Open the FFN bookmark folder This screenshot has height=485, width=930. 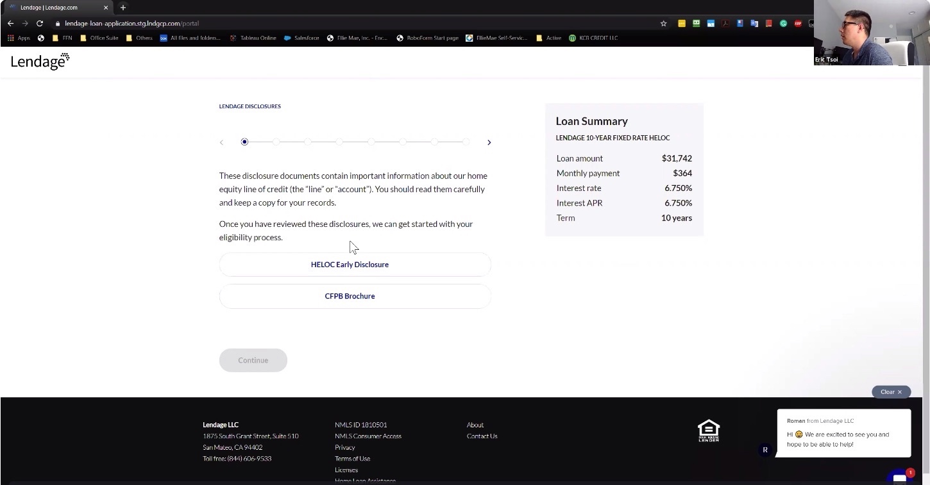[62, 38]
